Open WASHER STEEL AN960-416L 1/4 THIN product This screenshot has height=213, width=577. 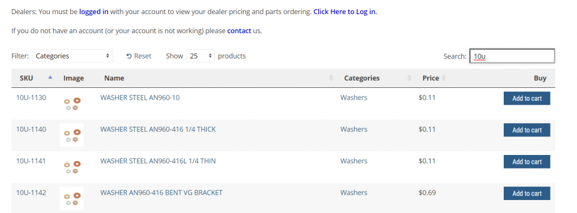coord(158,161)
